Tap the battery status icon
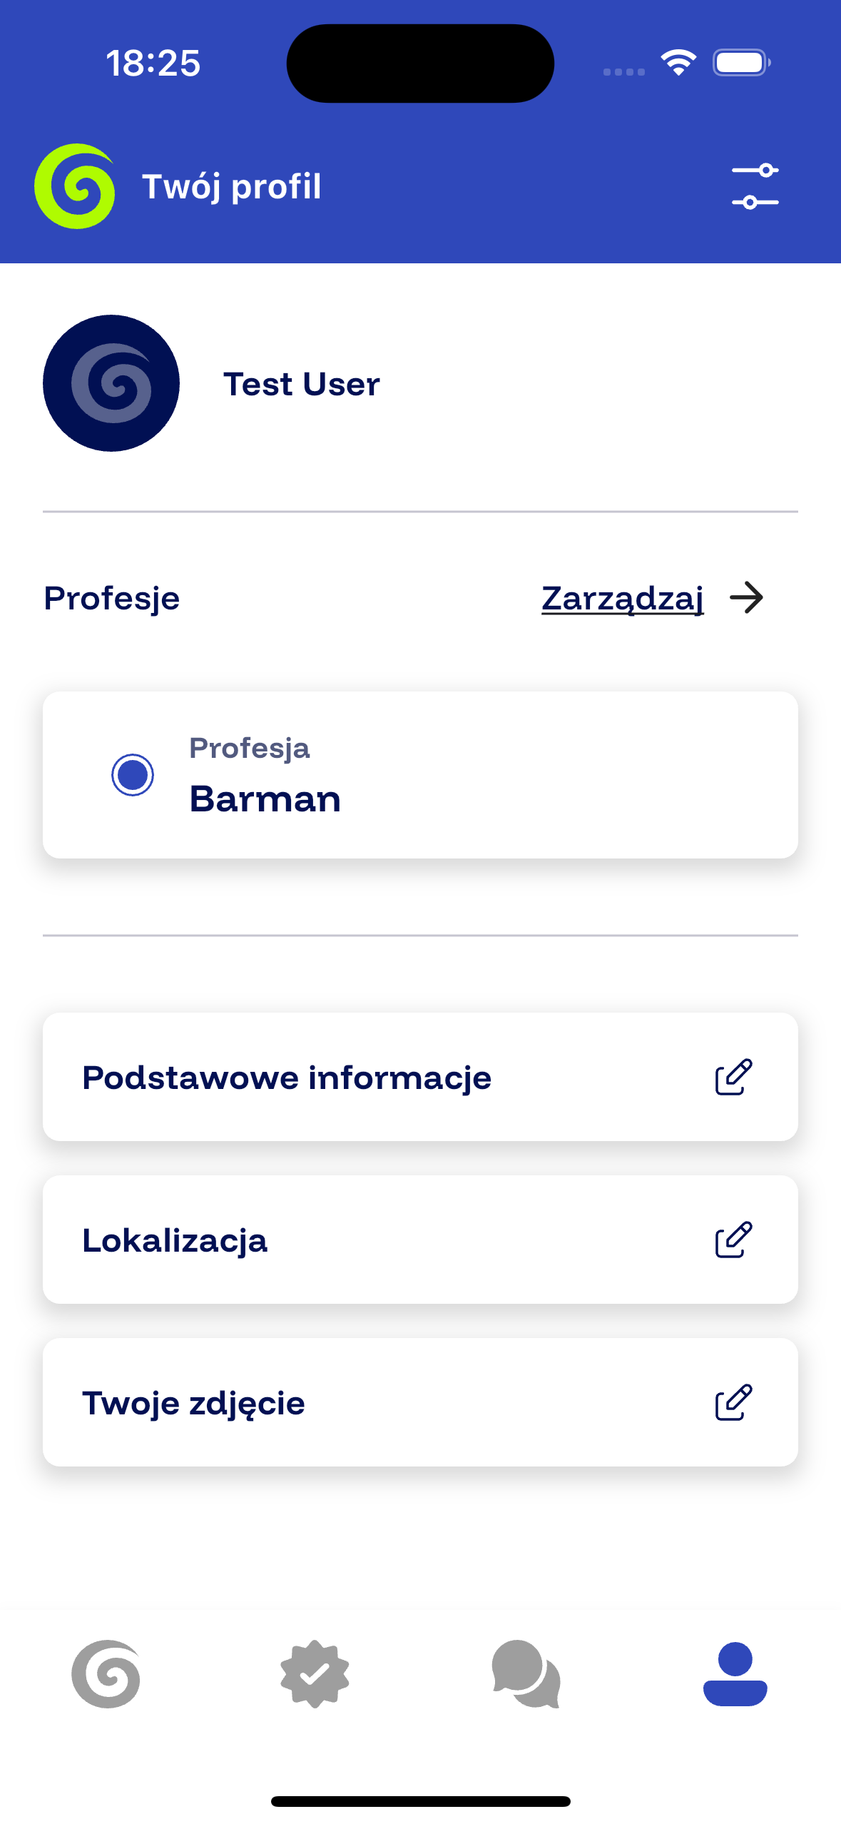This screenshot has width=841, height=1824. tap(741, 63)
